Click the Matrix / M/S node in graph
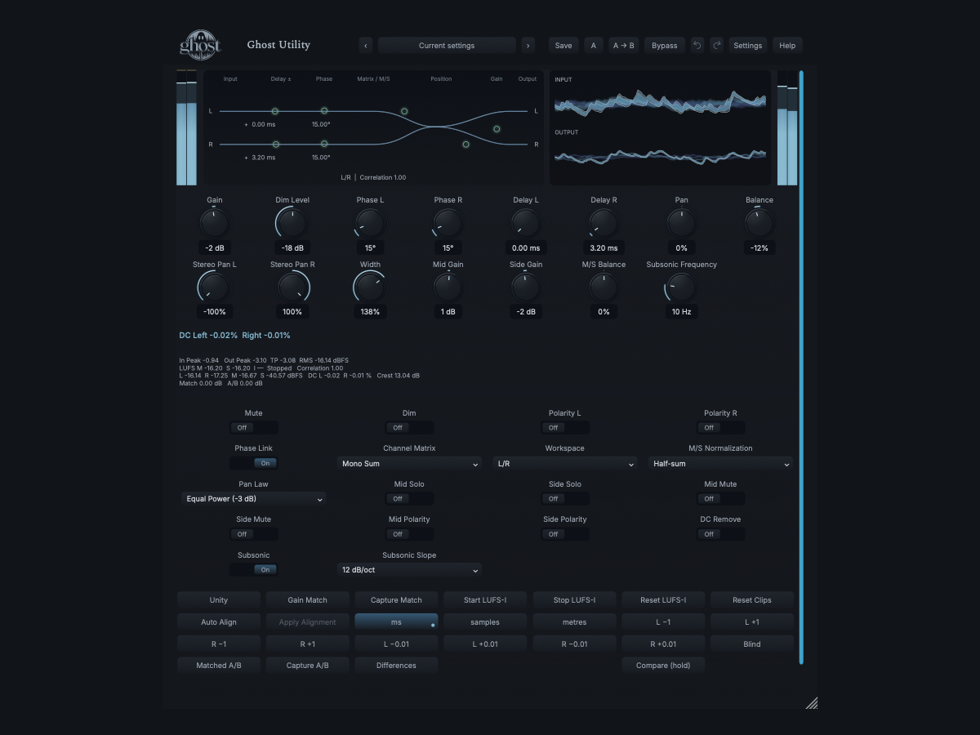The image size is (980, 735). click(x=404, y=111)
